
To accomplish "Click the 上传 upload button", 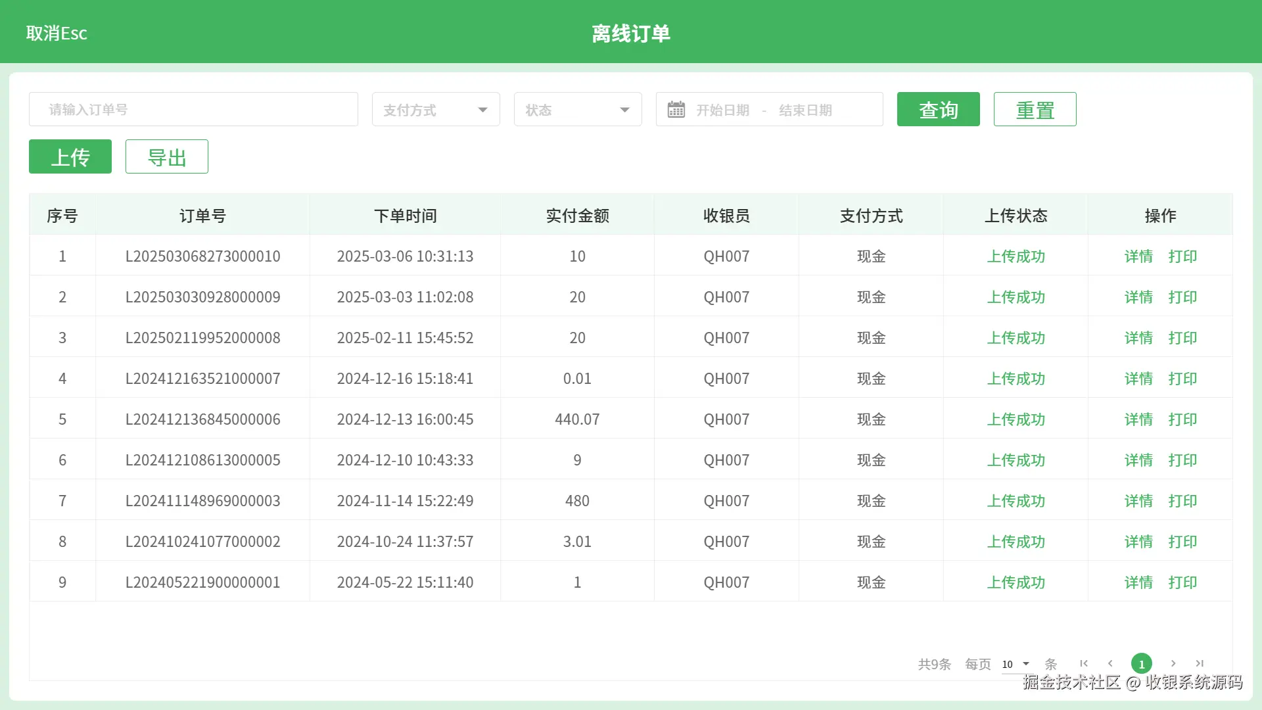I will (x=70, y=156).
